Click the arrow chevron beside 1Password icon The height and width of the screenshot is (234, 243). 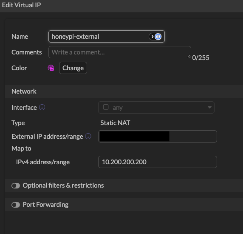tap(152, 37)
